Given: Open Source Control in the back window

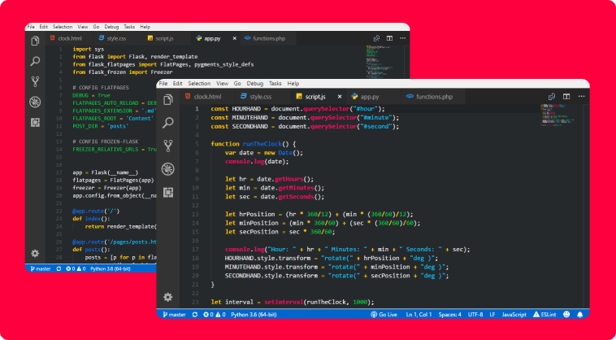Looking at the screenshot, I should [x=35, y=81].
